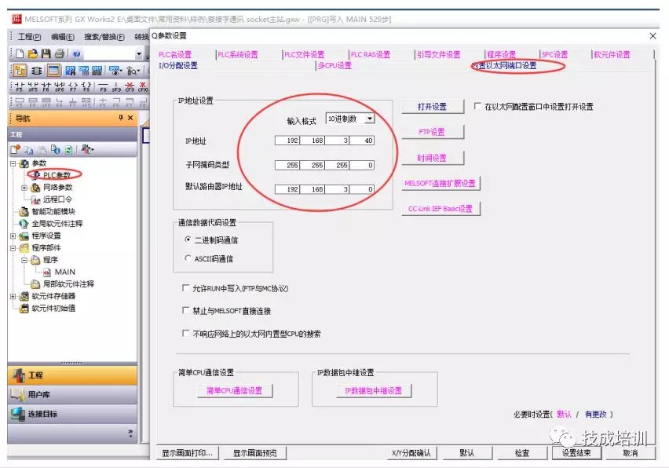
Task: Pin the 导航 navigation panel
Action: point(120,118)
